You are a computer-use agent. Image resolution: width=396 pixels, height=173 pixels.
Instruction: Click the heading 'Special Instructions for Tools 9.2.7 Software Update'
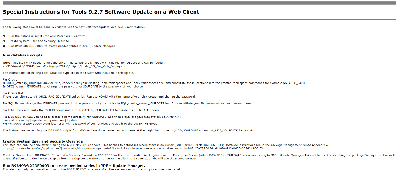101,12
